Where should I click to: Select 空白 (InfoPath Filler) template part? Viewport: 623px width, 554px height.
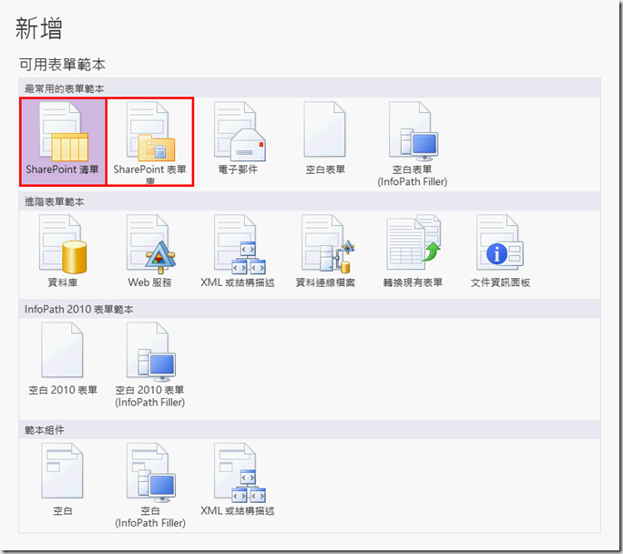click(149, 474)
